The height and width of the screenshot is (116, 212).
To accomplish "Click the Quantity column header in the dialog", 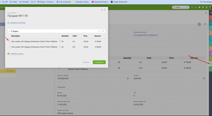I will [x=65, y=36].
